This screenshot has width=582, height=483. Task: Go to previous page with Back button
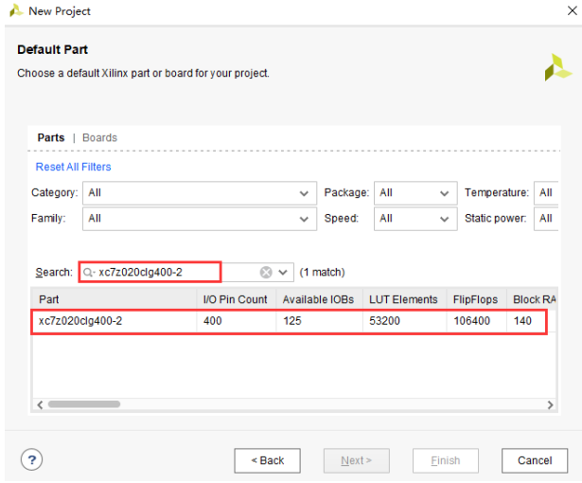[267, 460]
